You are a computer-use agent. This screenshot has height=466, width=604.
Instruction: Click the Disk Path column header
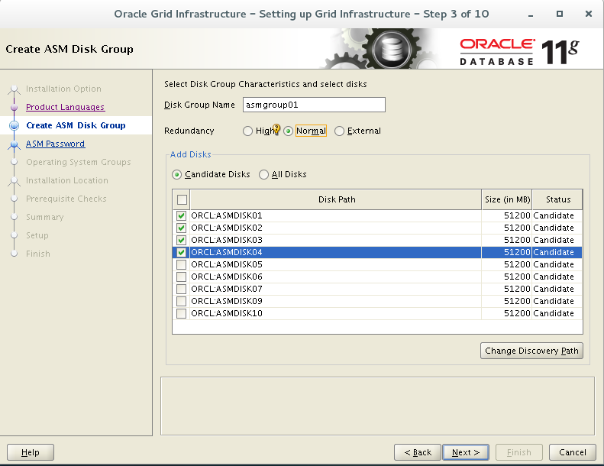point(336,199)
